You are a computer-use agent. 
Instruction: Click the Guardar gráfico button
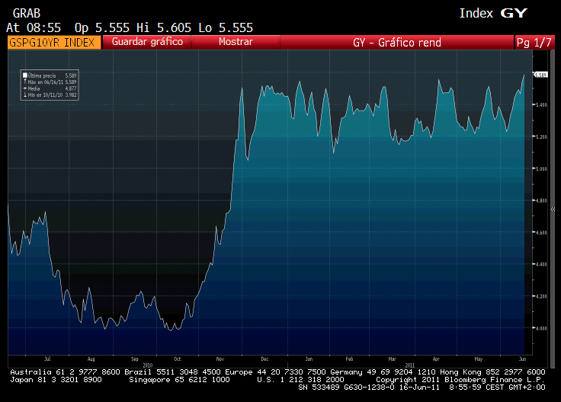(147, 42)
